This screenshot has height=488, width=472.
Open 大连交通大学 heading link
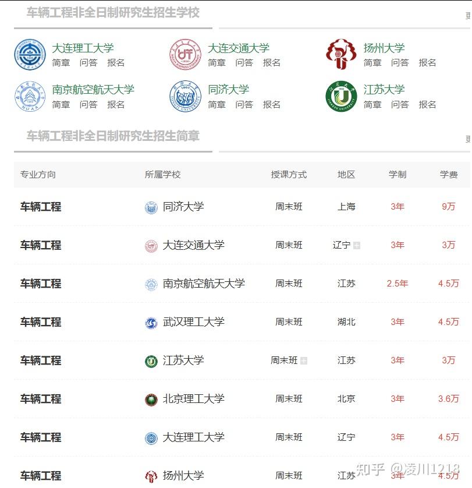(x=239, y=48)
